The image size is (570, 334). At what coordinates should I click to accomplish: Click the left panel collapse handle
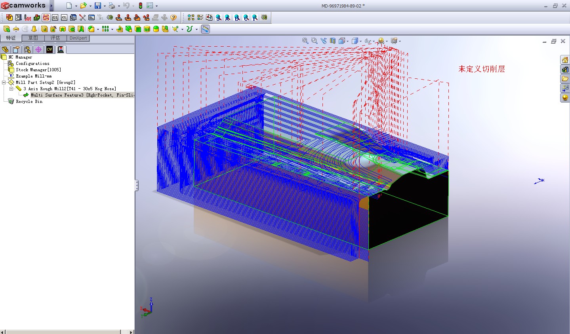pyautogui.click(x=137, y=185)
